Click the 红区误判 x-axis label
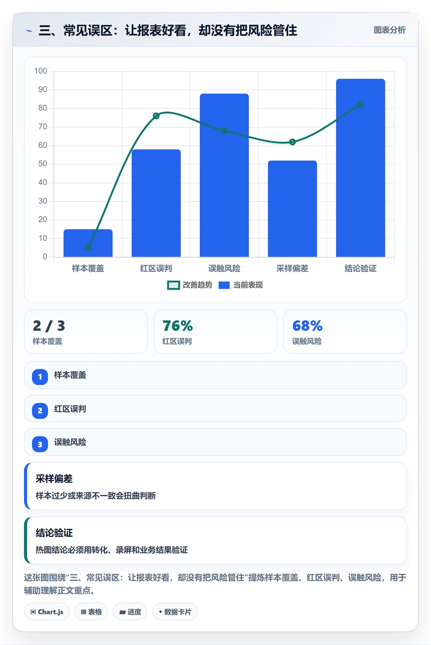Screen dimensions: 431x645 pyautogui.click(x=156, y=269)
